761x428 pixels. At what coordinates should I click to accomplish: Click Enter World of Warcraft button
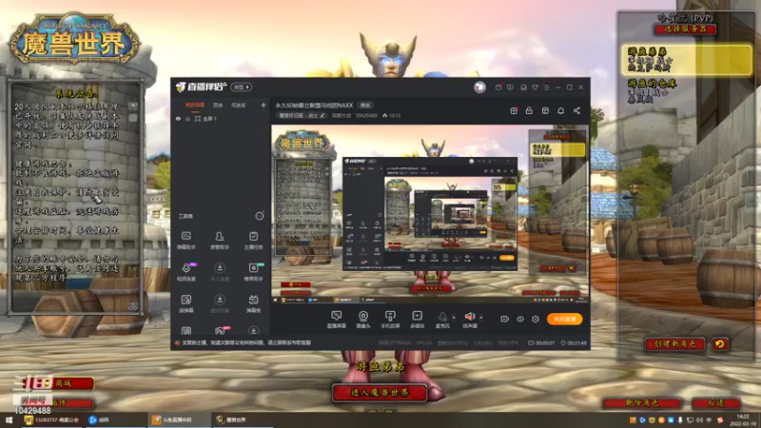coord(380,392)
